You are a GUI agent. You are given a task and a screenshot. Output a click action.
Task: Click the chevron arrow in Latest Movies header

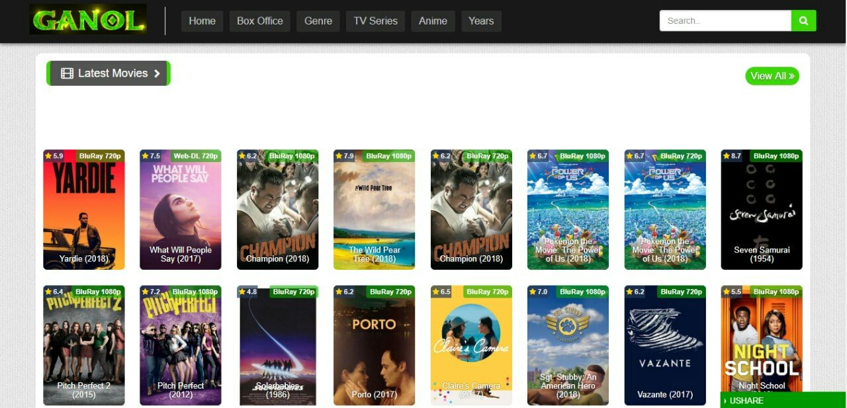157,73
